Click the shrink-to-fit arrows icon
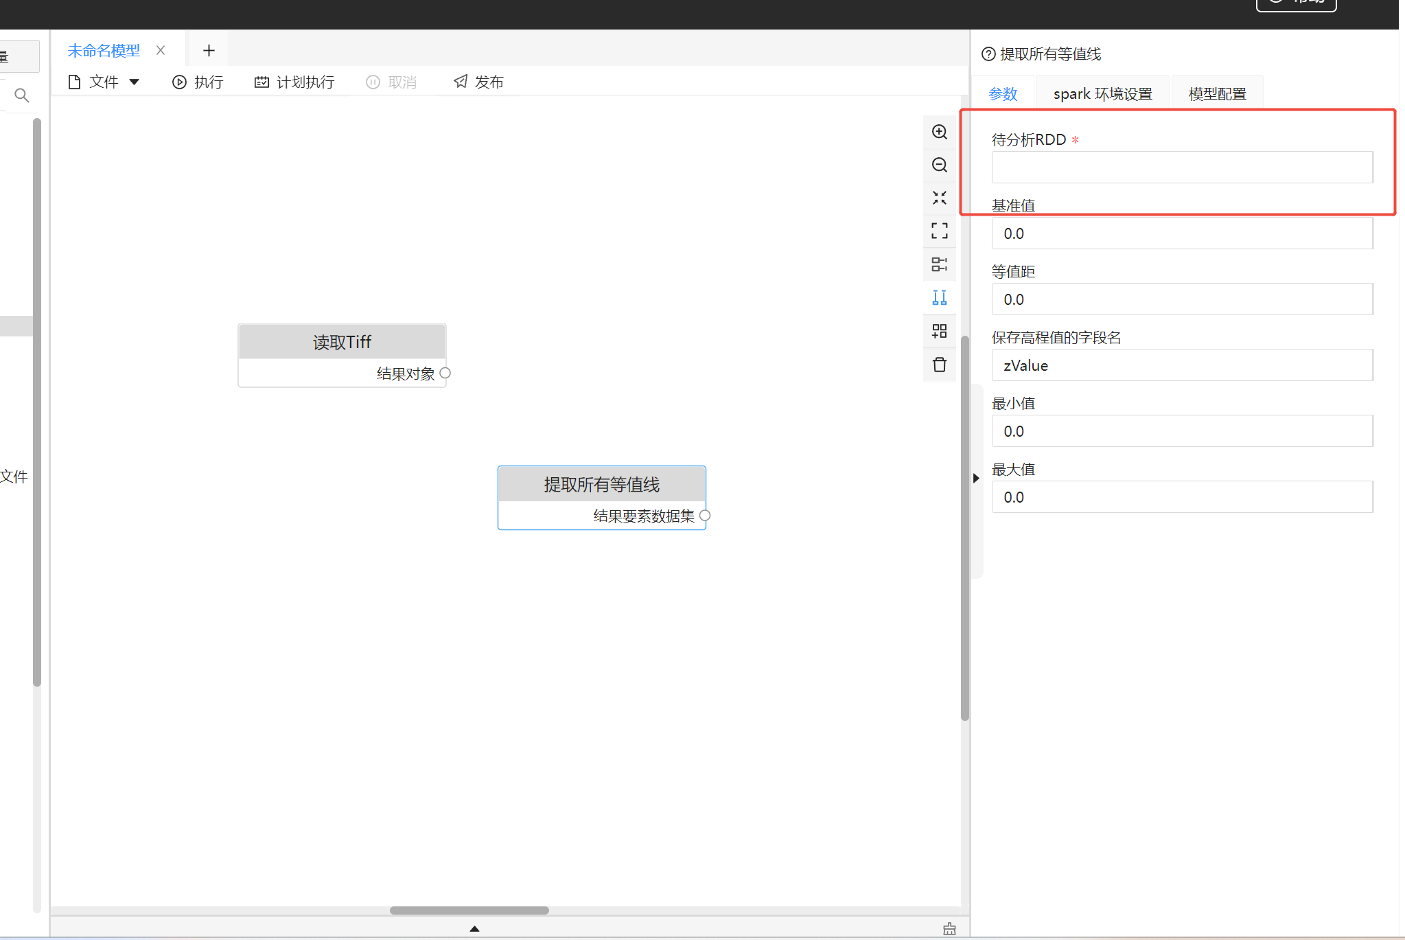Screen dimensions: 1405x940 coord(939,198)
